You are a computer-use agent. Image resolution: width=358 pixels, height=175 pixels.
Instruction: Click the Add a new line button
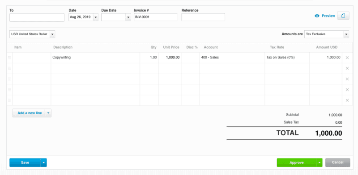click(29, 113)
